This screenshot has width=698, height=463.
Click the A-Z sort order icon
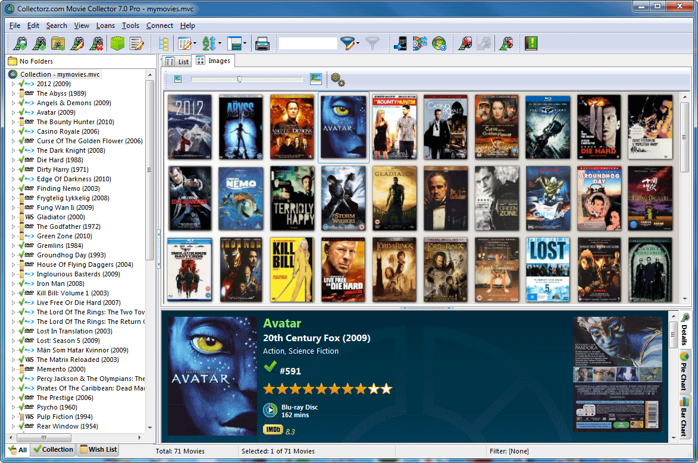[x=209, y=43]
